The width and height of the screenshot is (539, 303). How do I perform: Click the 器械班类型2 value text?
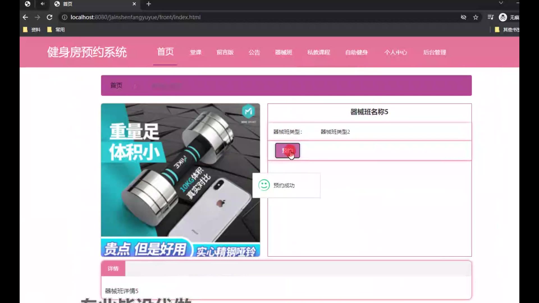click(335, 132)
